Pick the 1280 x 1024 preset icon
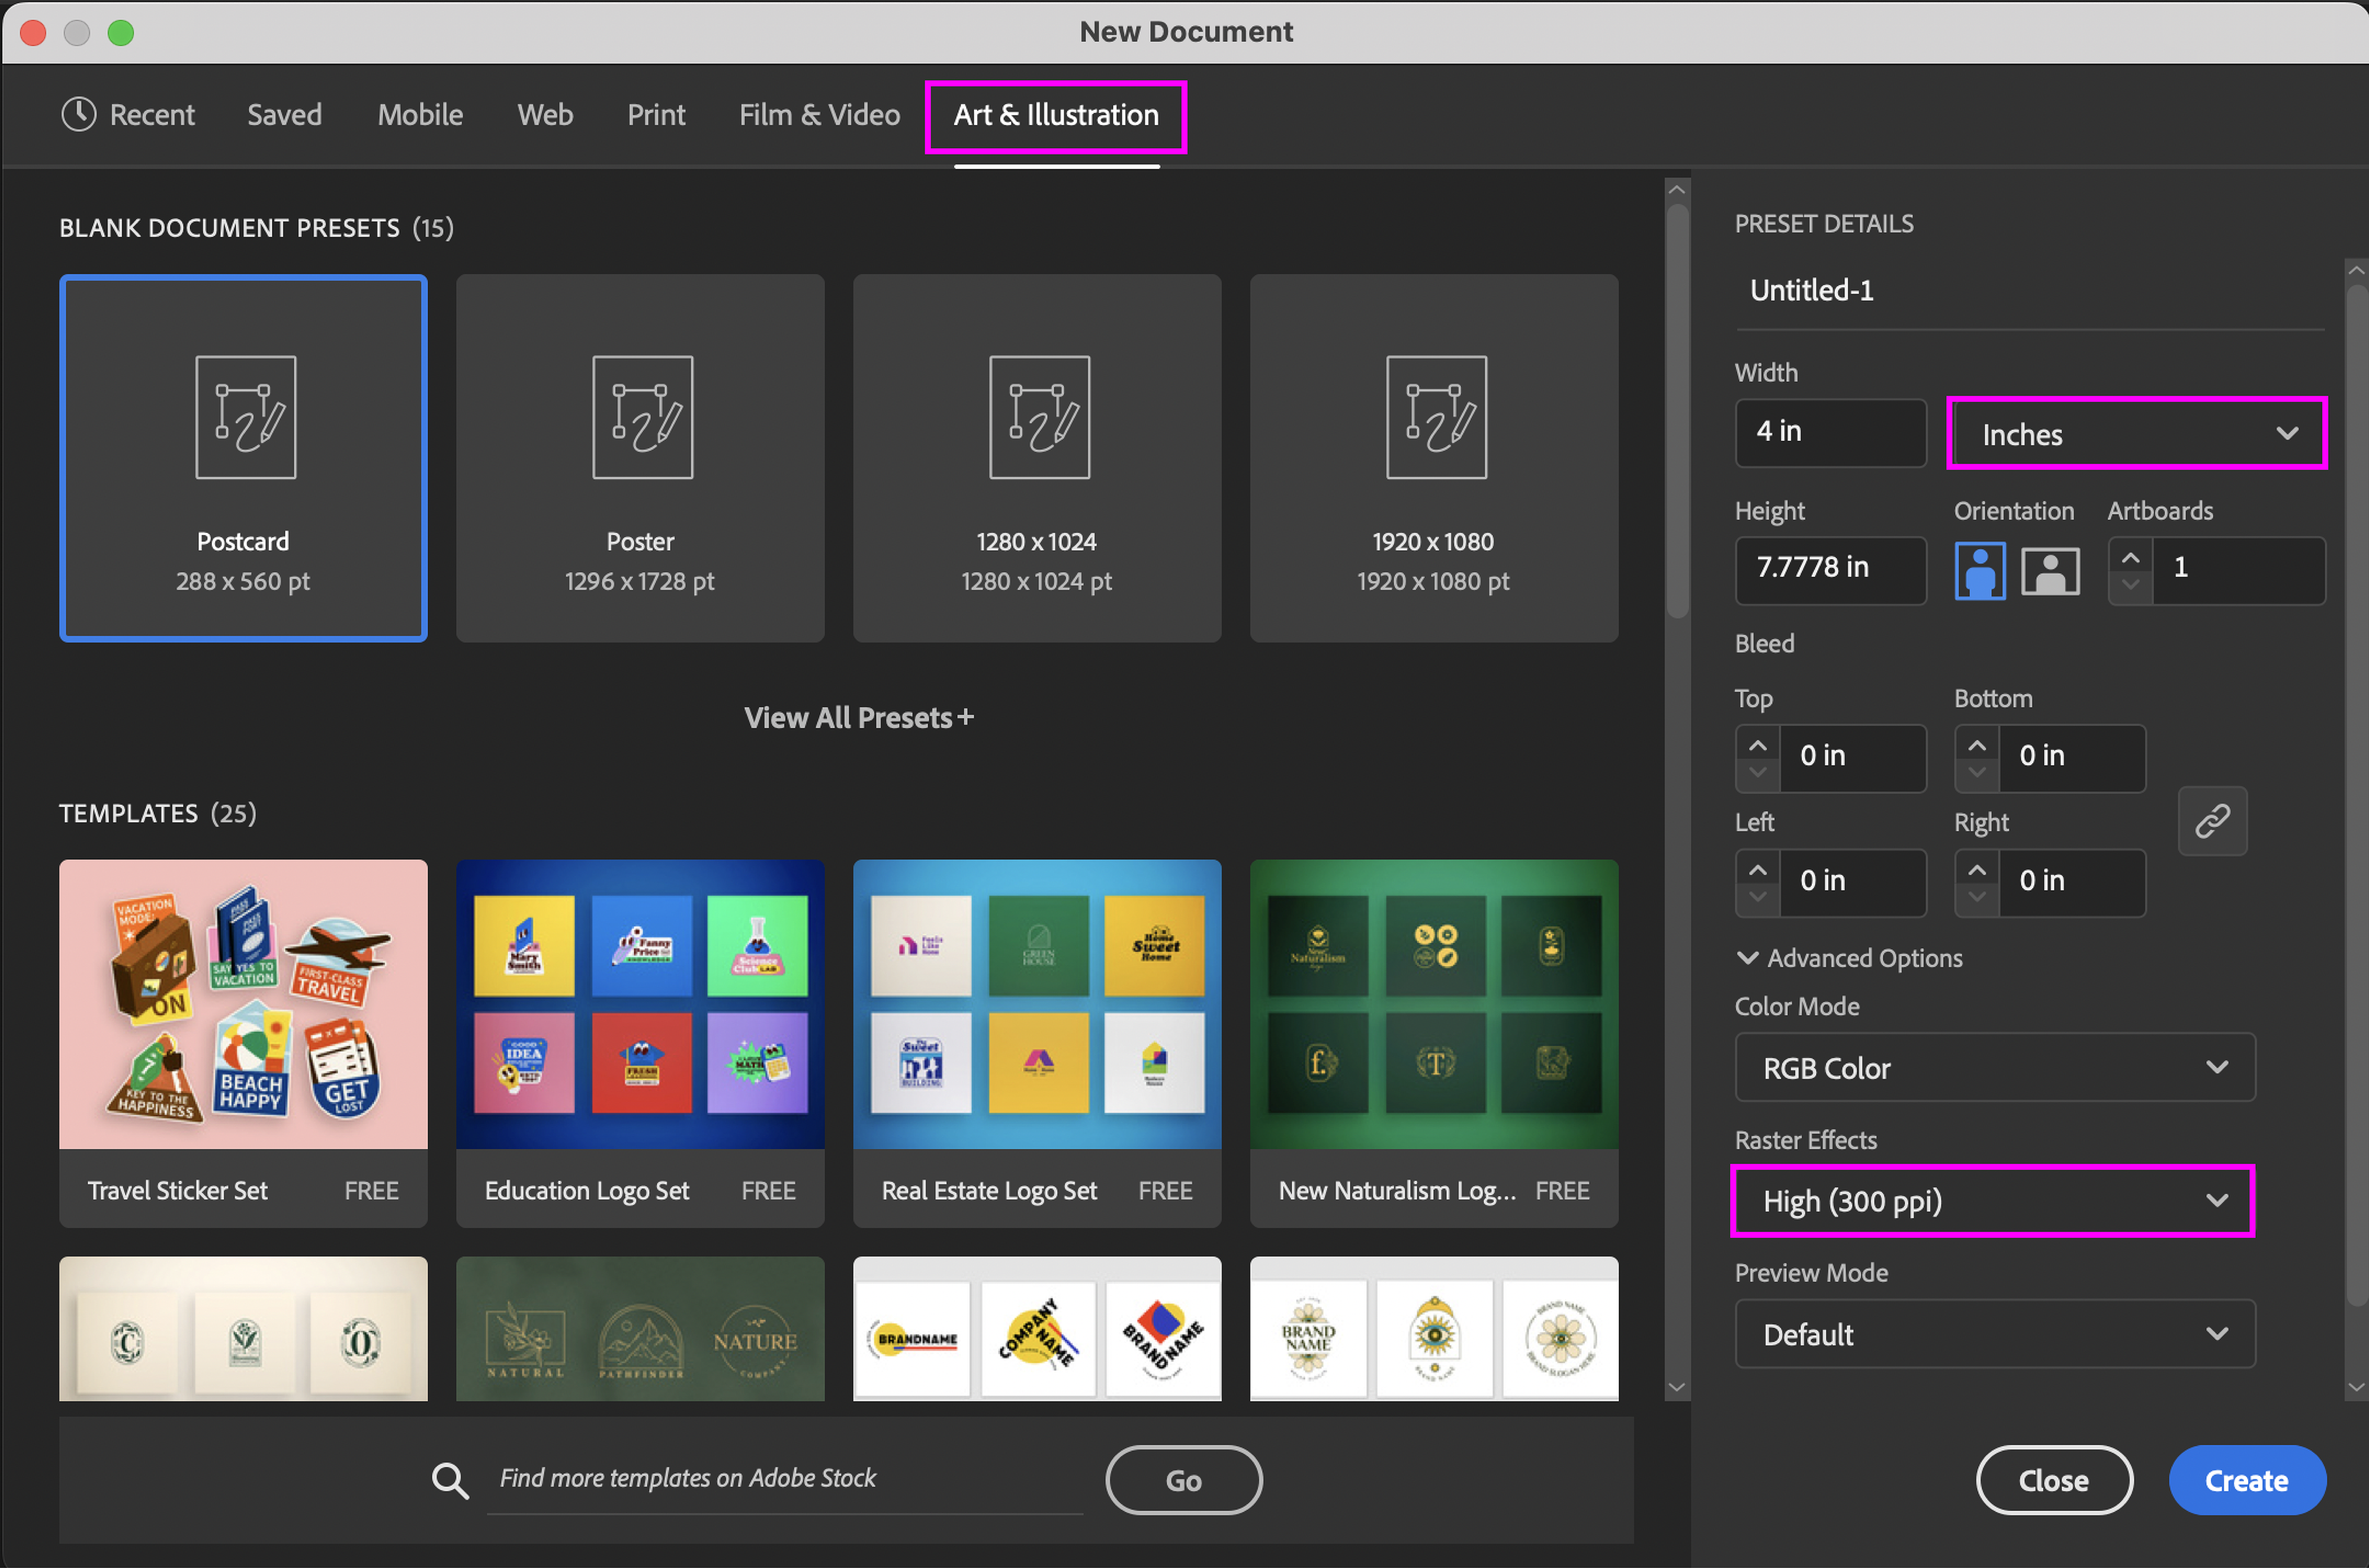The height and width of the screenshot is (1568, 2369). [x=1039, y=418]
